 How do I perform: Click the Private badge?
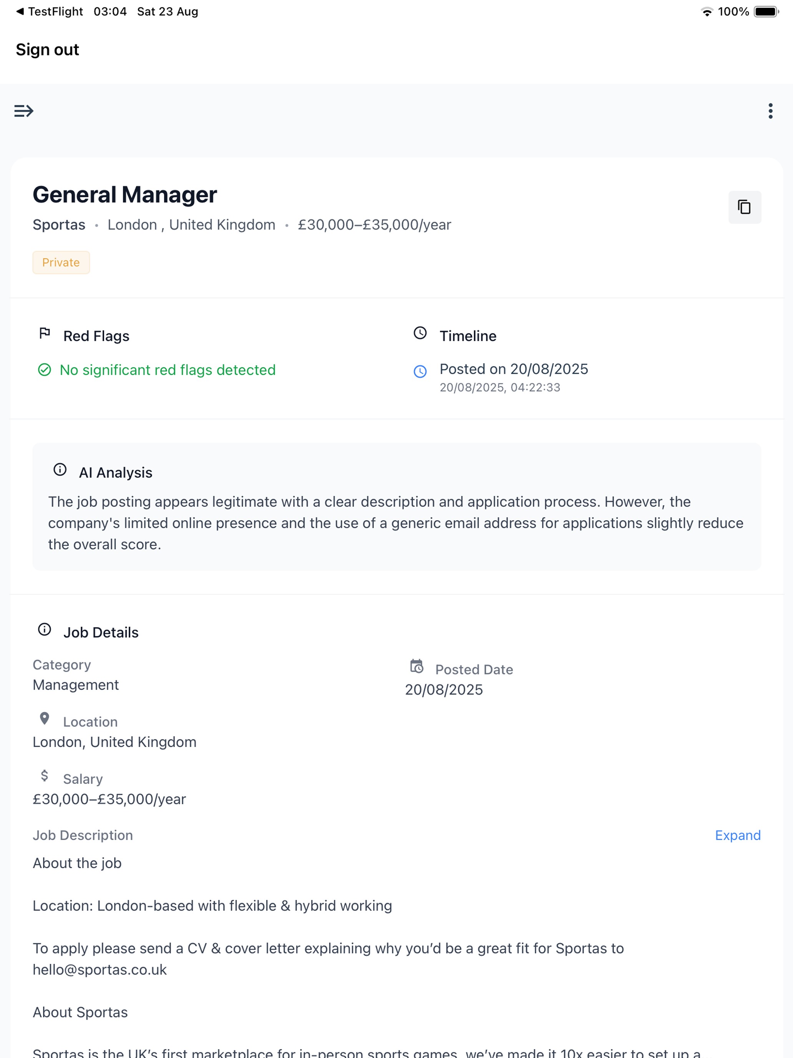(x=61, y=263)
